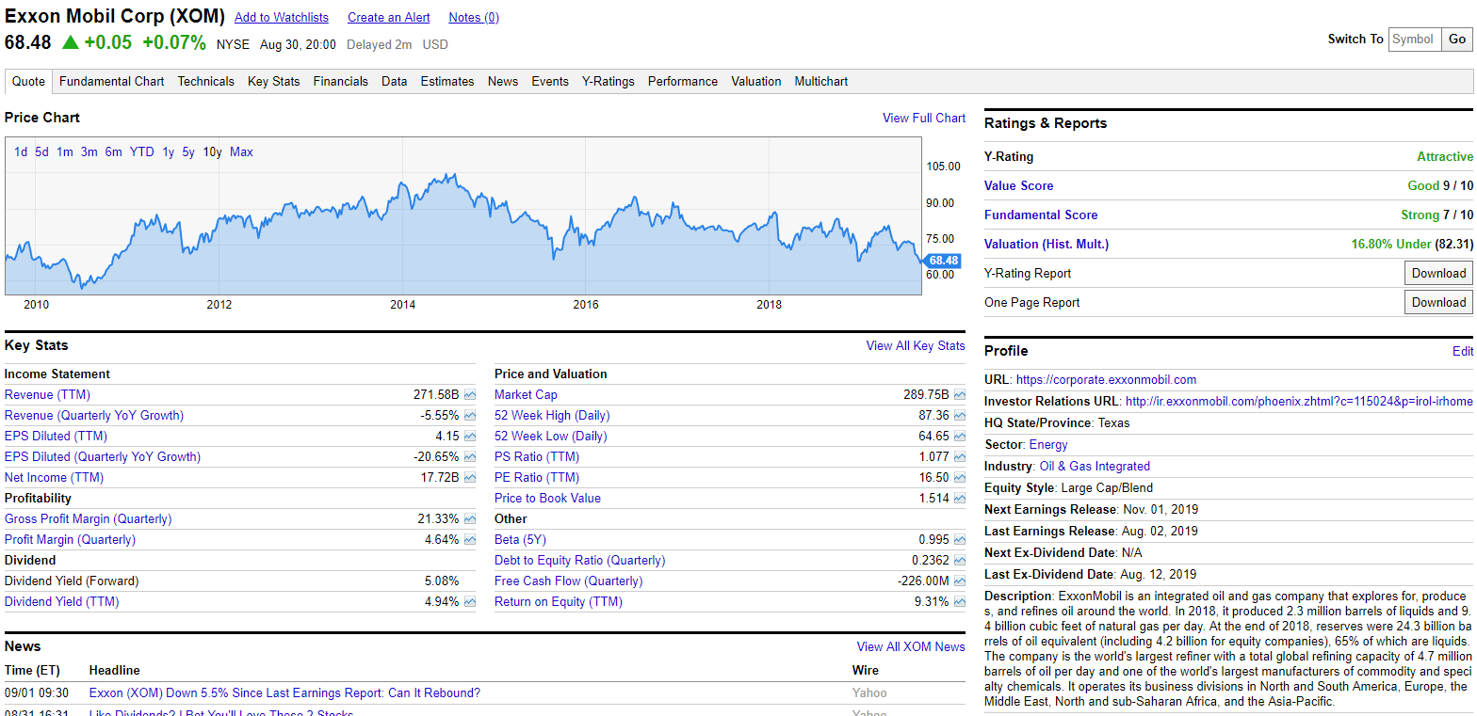Click chart icon for Return on Equity

(x=960, y=602)
